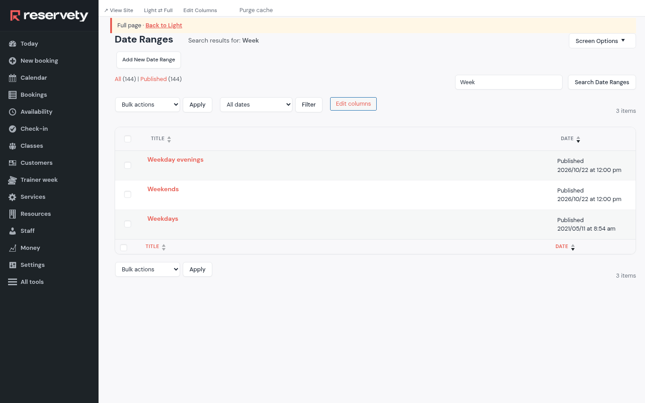The width and height of the screenshot is (645, 403).
Task: Click Purge cache in top bar
Action: [256, 10]
